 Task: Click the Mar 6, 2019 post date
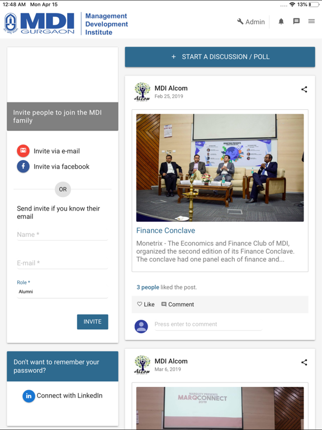pos(168,369)
